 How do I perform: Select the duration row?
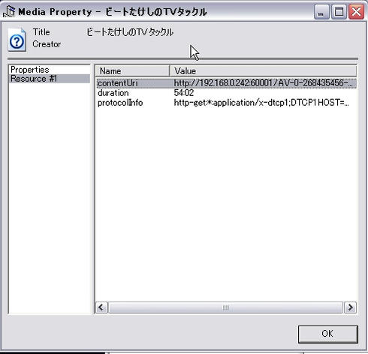pos(226,93)
